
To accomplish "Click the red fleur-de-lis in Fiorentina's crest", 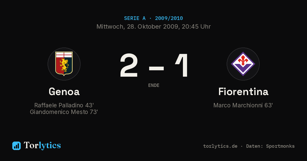I will 243,60.
